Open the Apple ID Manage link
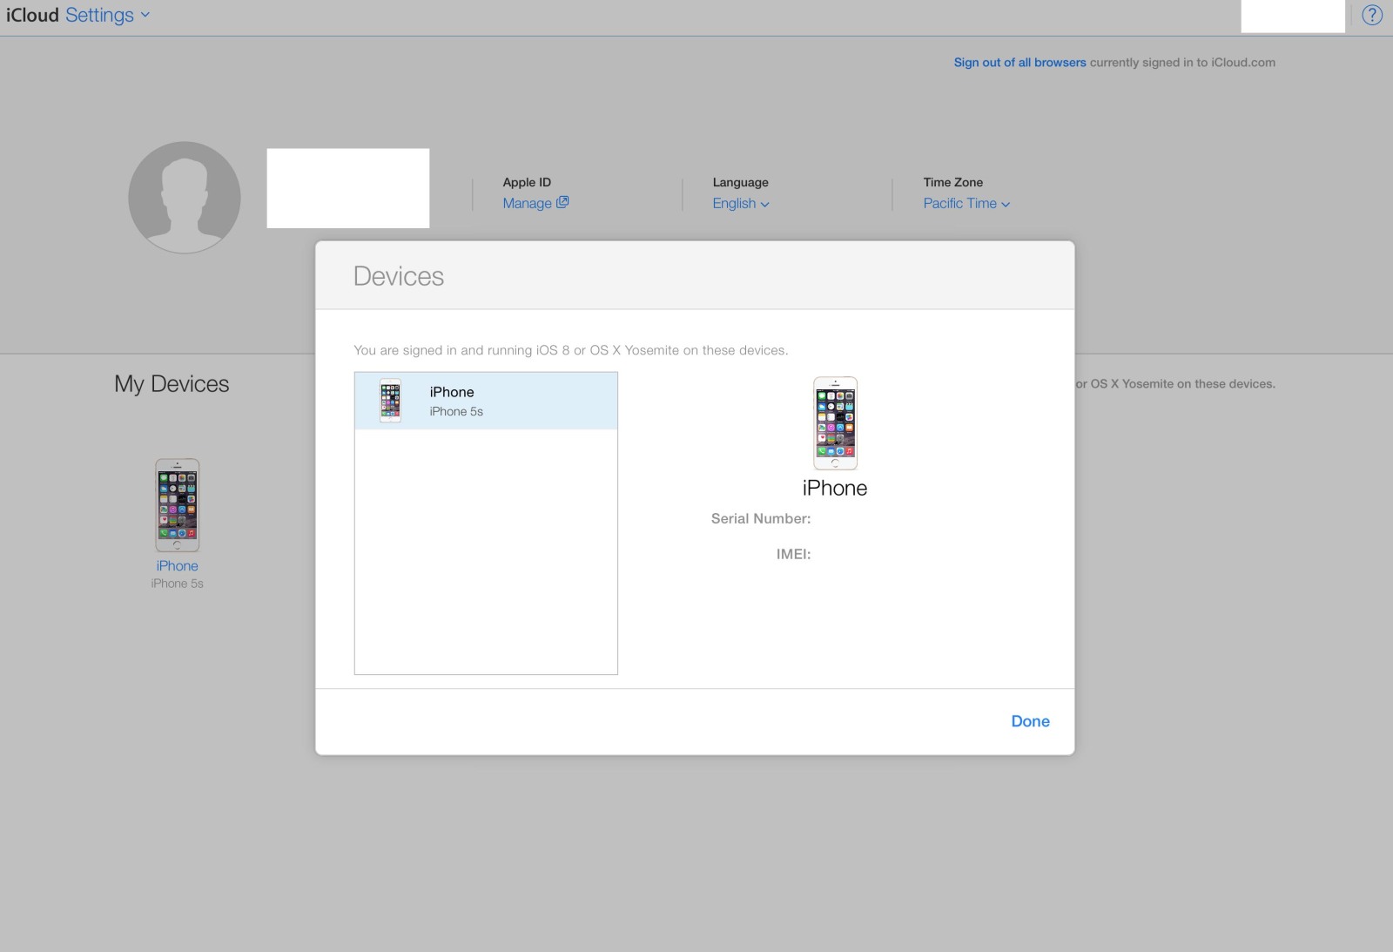1393x952 pixels. tap(535, 203)
